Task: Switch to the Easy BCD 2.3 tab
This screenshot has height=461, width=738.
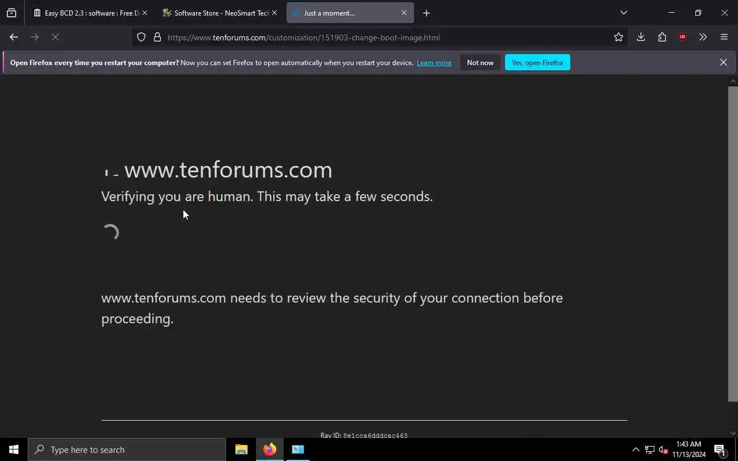Action: click(86, 13)
